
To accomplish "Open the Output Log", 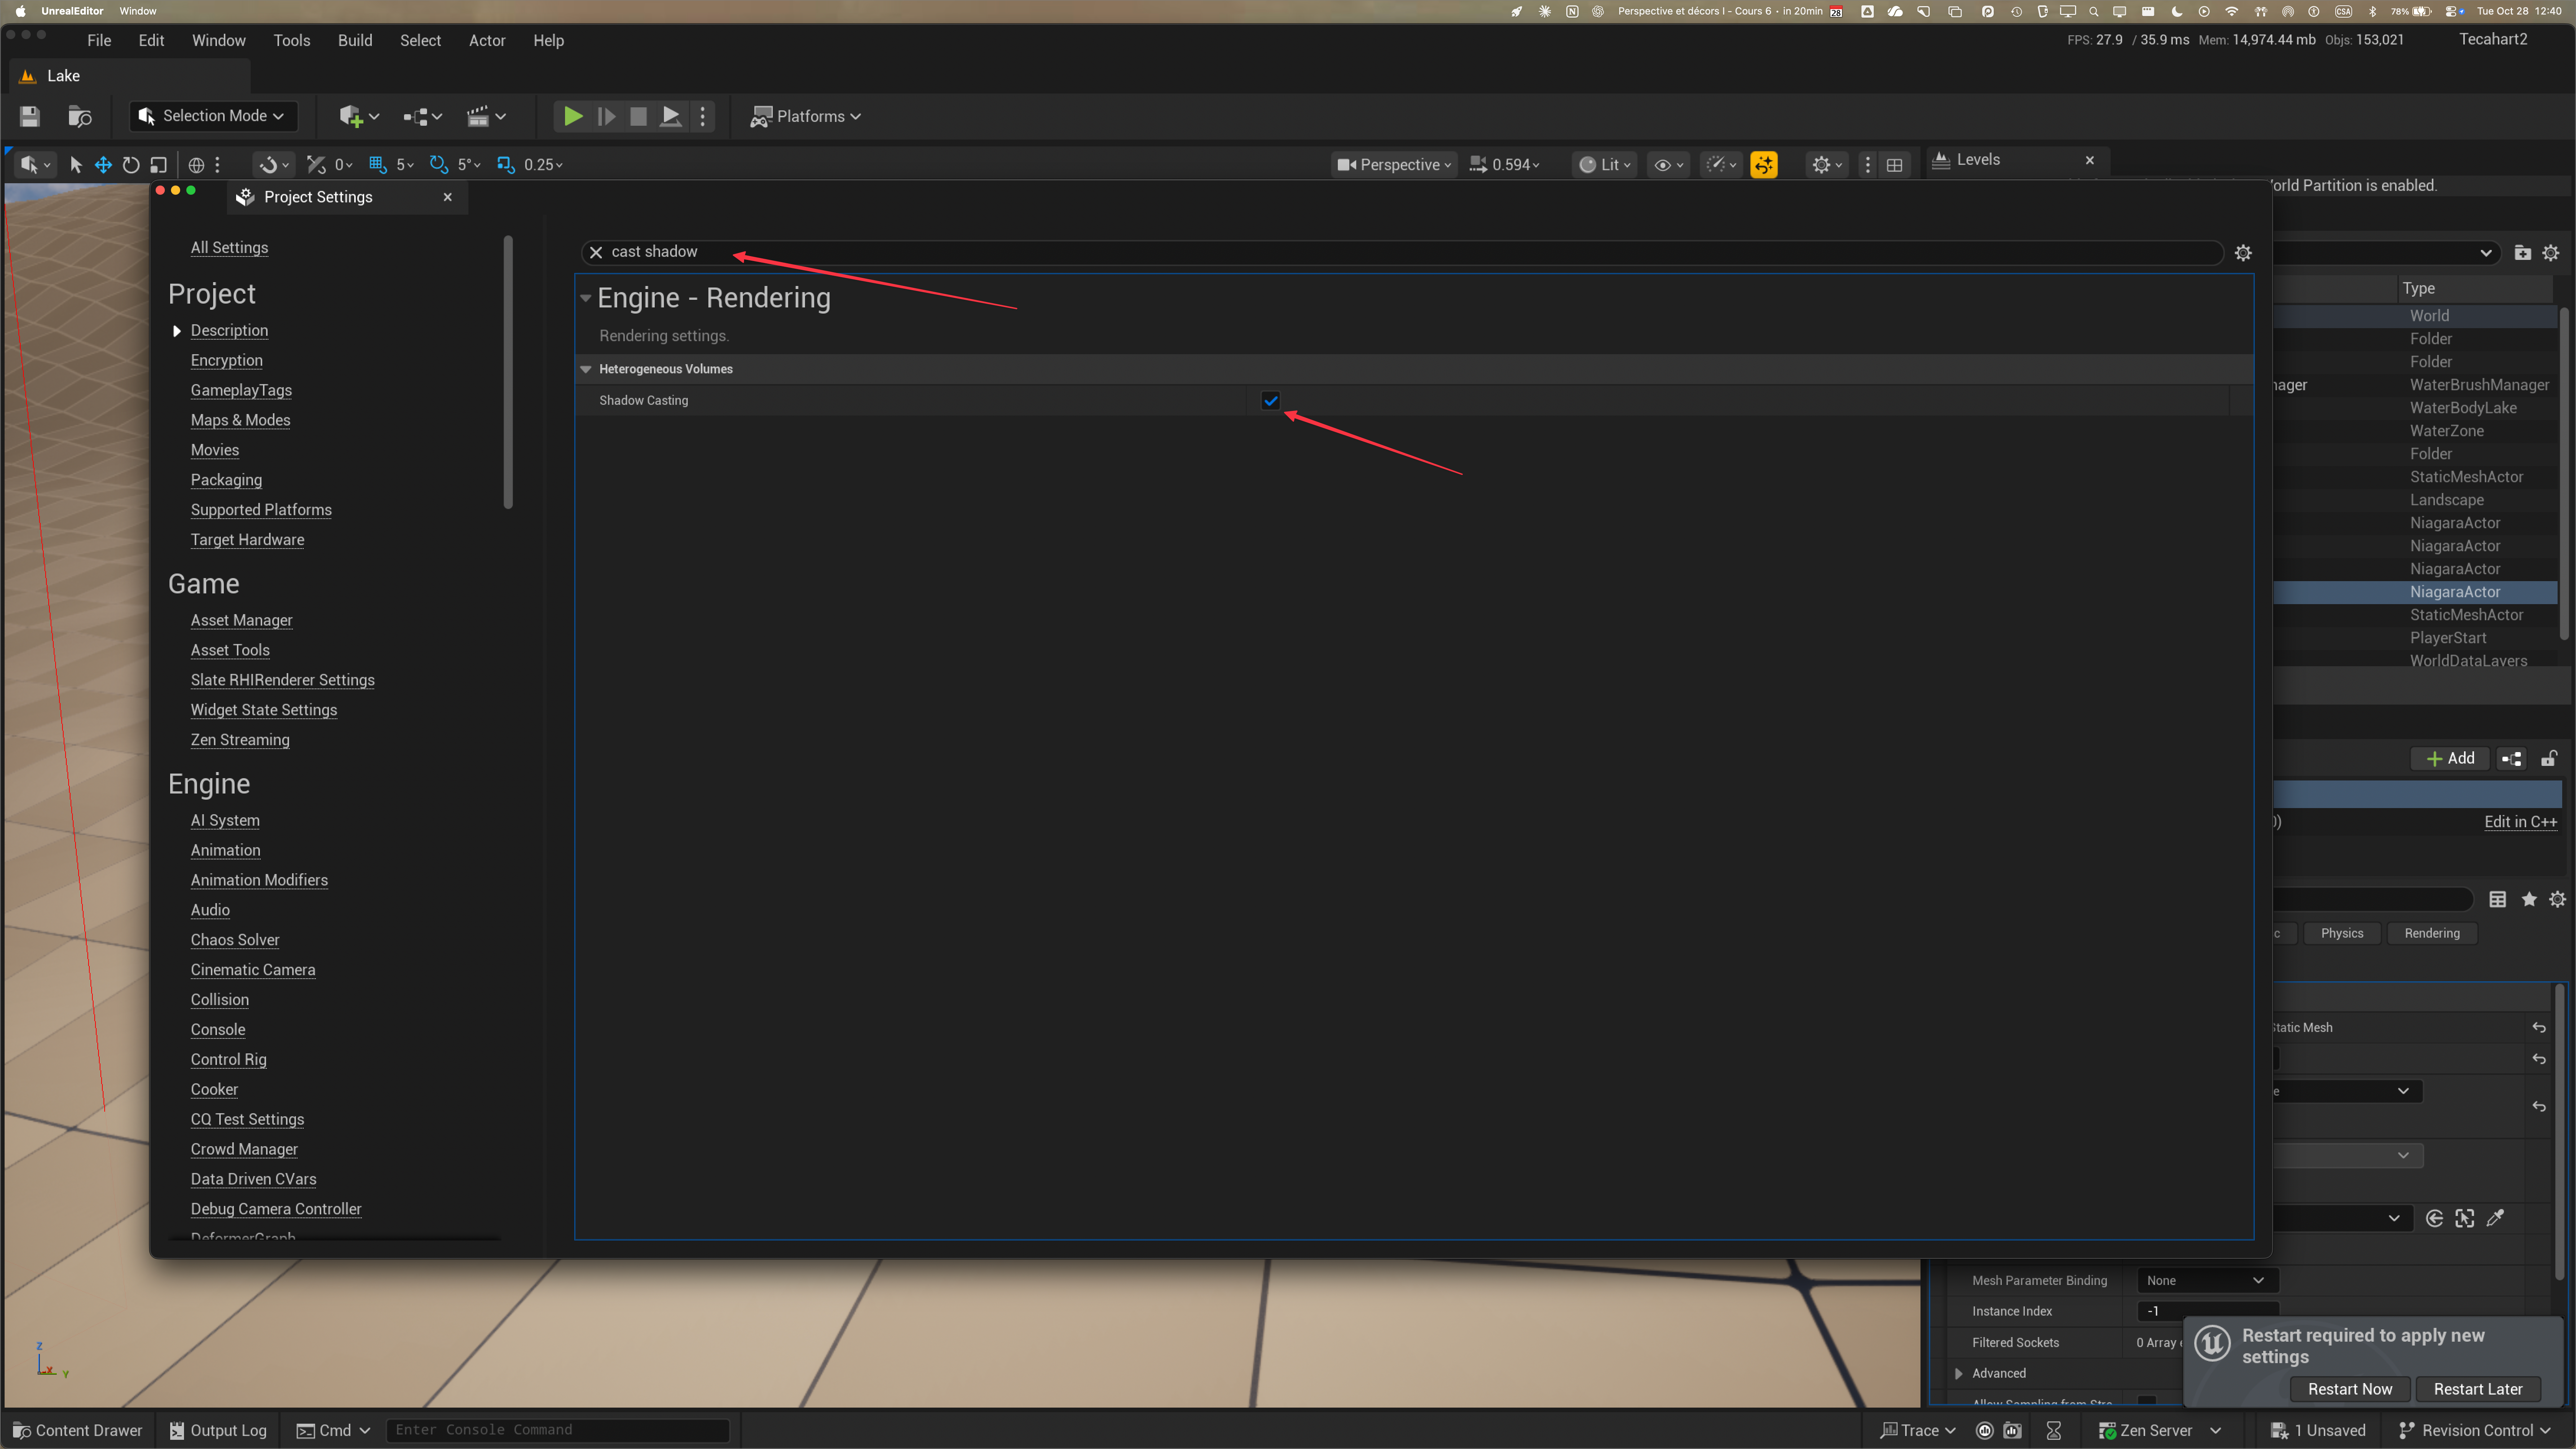I will coord(218,1431).
